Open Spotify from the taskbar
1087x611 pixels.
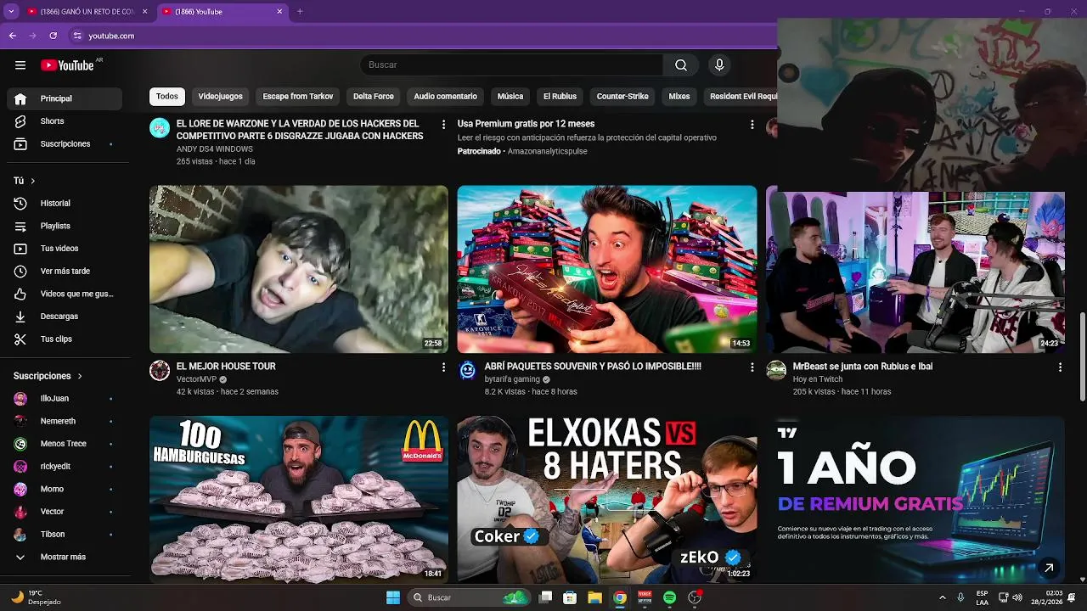tap(669, 597)
